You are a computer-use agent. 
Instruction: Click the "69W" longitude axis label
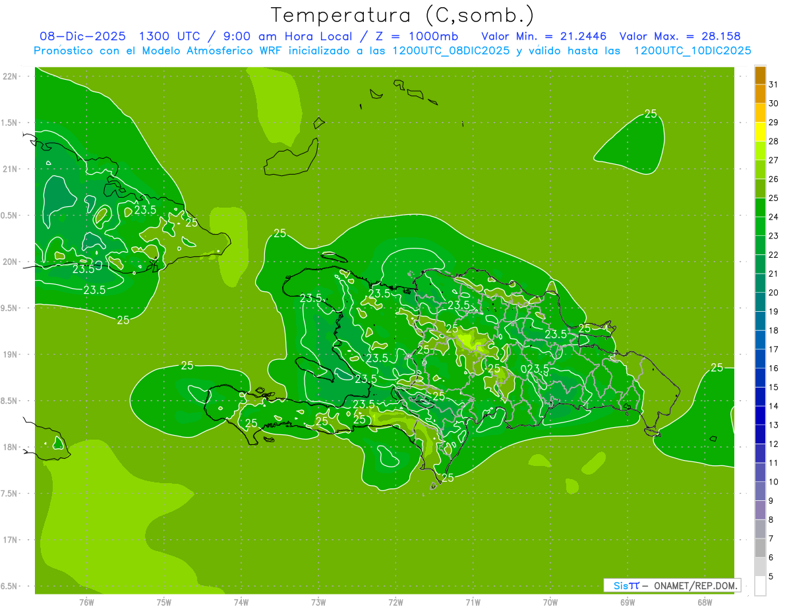(x=628, y=602)
